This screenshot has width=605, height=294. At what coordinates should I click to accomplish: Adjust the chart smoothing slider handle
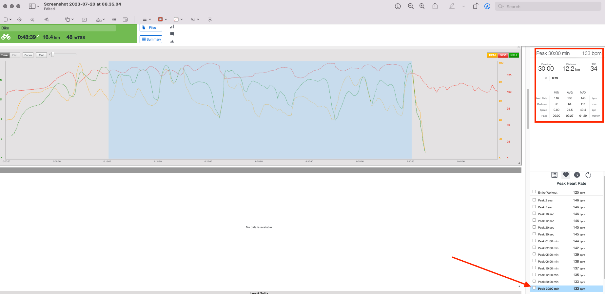[52, 54]
